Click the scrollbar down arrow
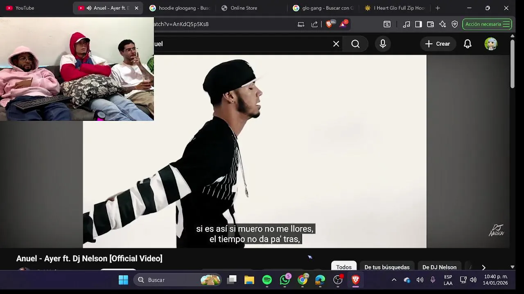The width and height of the screenshot is (524, 294). 512,267
